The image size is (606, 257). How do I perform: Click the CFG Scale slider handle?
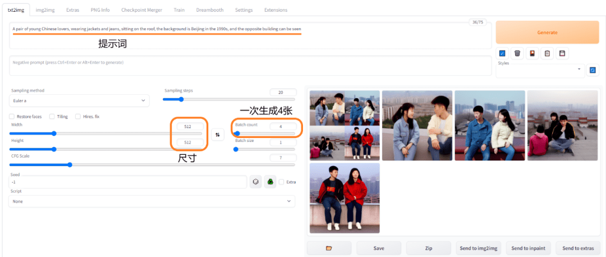(70, 165)
